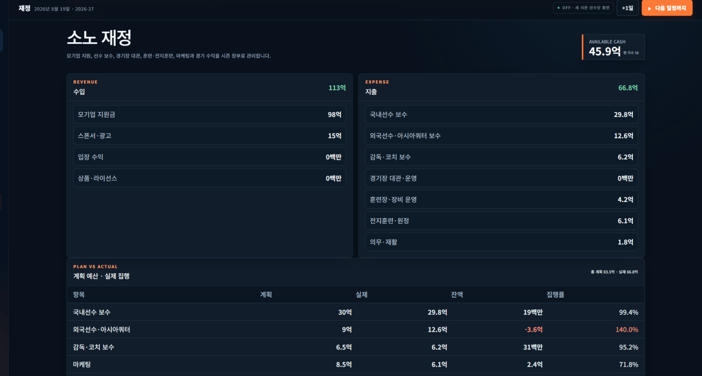Click the 실제 column header

point(361,294)
